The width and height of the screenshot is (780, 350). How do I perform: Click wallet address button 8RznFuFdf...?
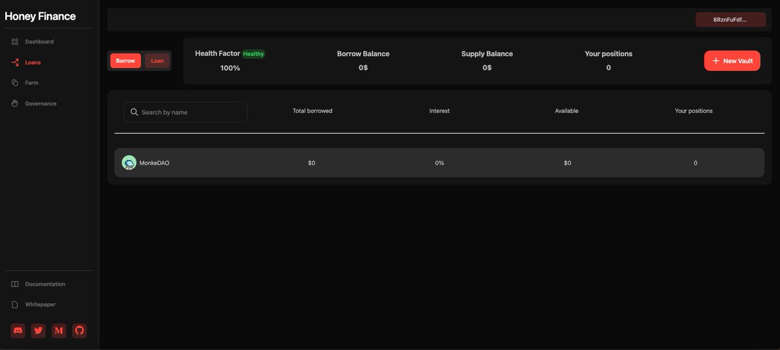(x=730, y=20)
